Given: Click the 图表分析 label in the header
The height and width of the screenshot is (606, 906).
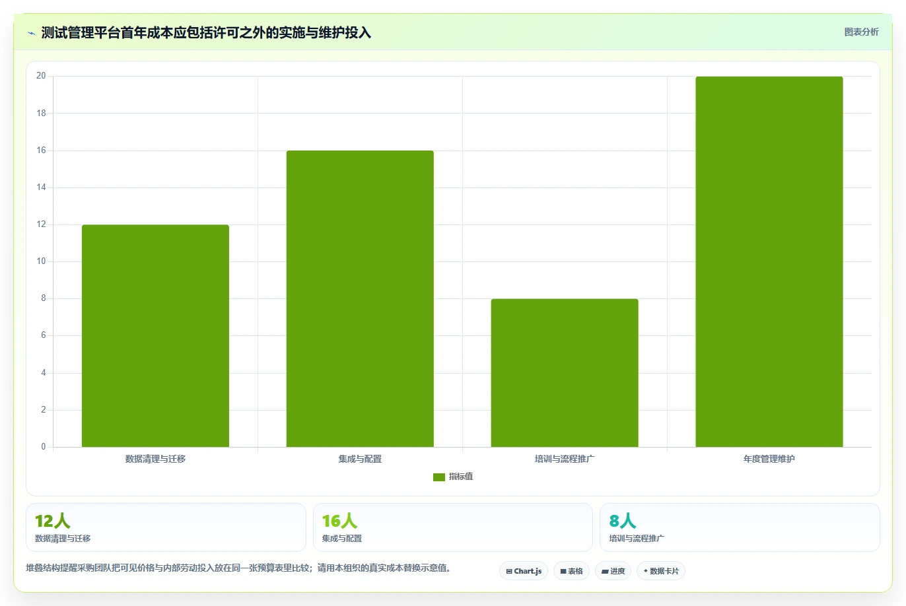Looking at the screenshot, I should 861,32.
